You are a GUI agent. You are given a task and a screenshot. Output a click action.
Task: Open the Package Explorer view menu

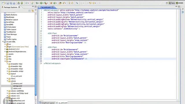pos(36,10)
